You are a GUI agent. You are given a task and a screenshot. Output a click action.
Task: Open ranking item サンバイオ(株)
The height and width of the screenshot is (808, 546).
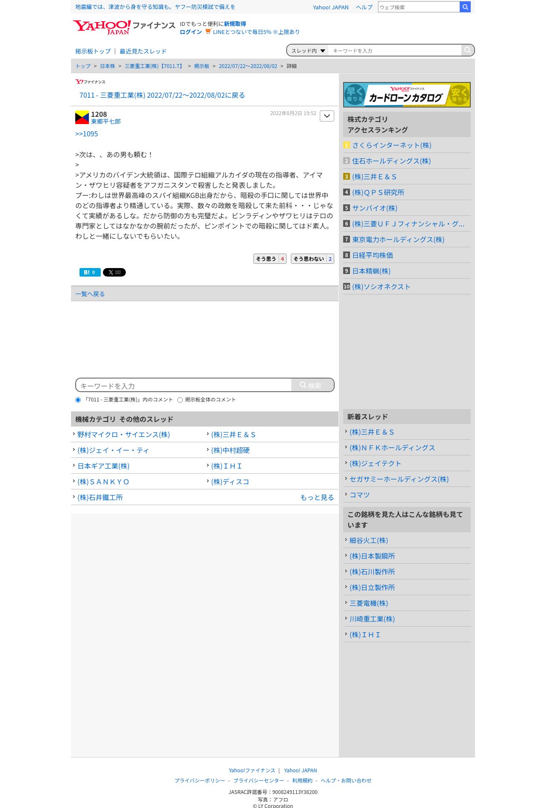click(375, 208)
